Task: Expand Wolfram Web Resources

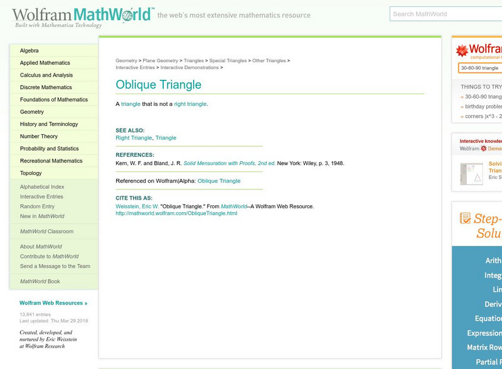Action: [x=53, y=302]
